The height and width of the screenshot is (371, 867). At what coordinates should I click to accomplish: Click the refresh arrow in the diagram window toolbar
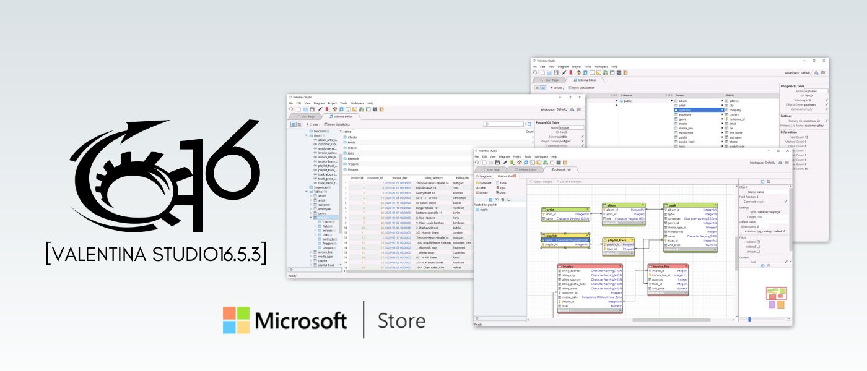pyautogui.click(x=477, y=163)
